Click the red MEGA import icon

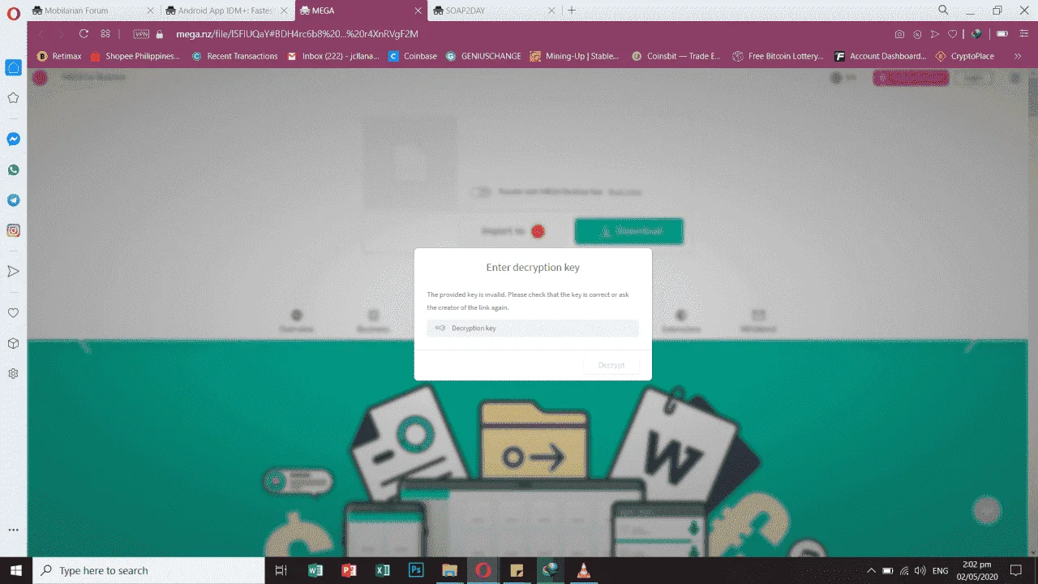tap(538, 231)
